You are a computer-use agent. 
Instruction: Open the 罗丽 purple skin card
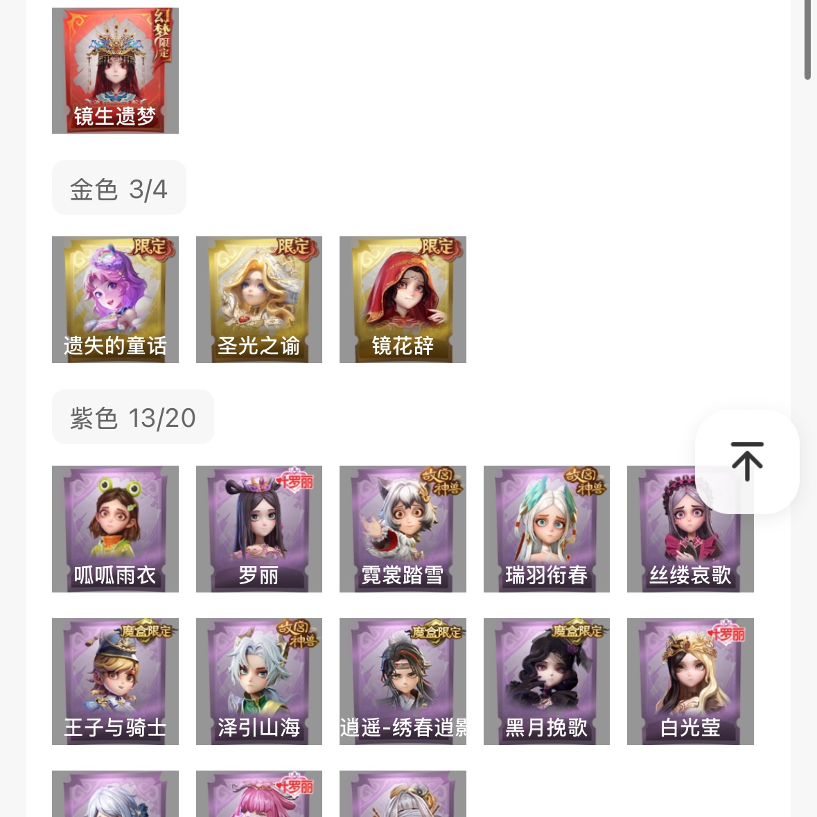pos(259,529)
